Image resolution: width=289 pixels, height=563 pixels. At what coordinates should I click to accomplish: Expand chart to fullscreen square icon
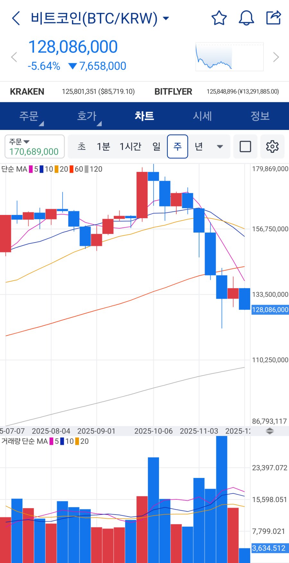click(245, 147)
